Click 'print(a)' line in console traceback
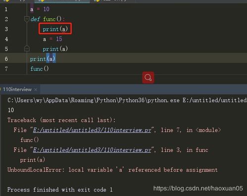Screen dimensions: 247x196 click(33, 160)
